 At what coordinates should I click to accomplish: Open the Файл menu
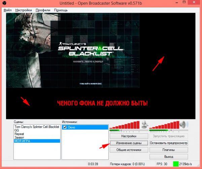tap(7, 10)
